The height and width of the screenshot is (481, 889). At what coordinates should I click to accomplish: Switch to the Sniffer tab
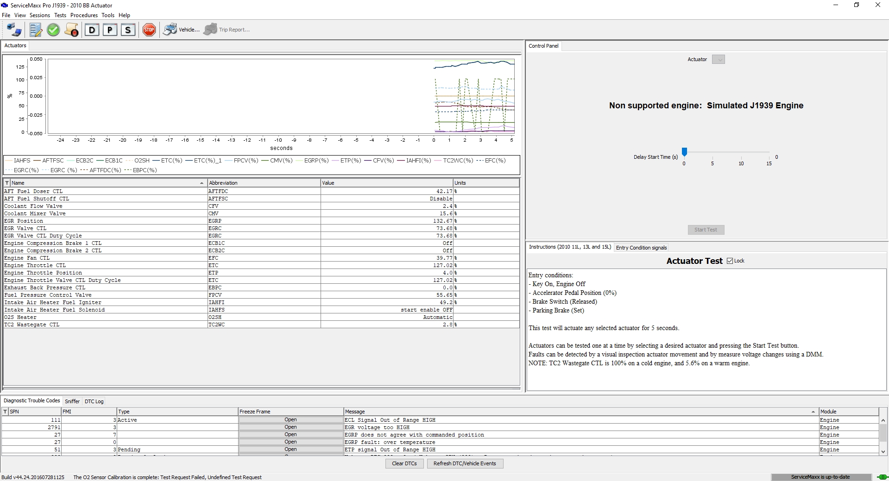point(72,401)
